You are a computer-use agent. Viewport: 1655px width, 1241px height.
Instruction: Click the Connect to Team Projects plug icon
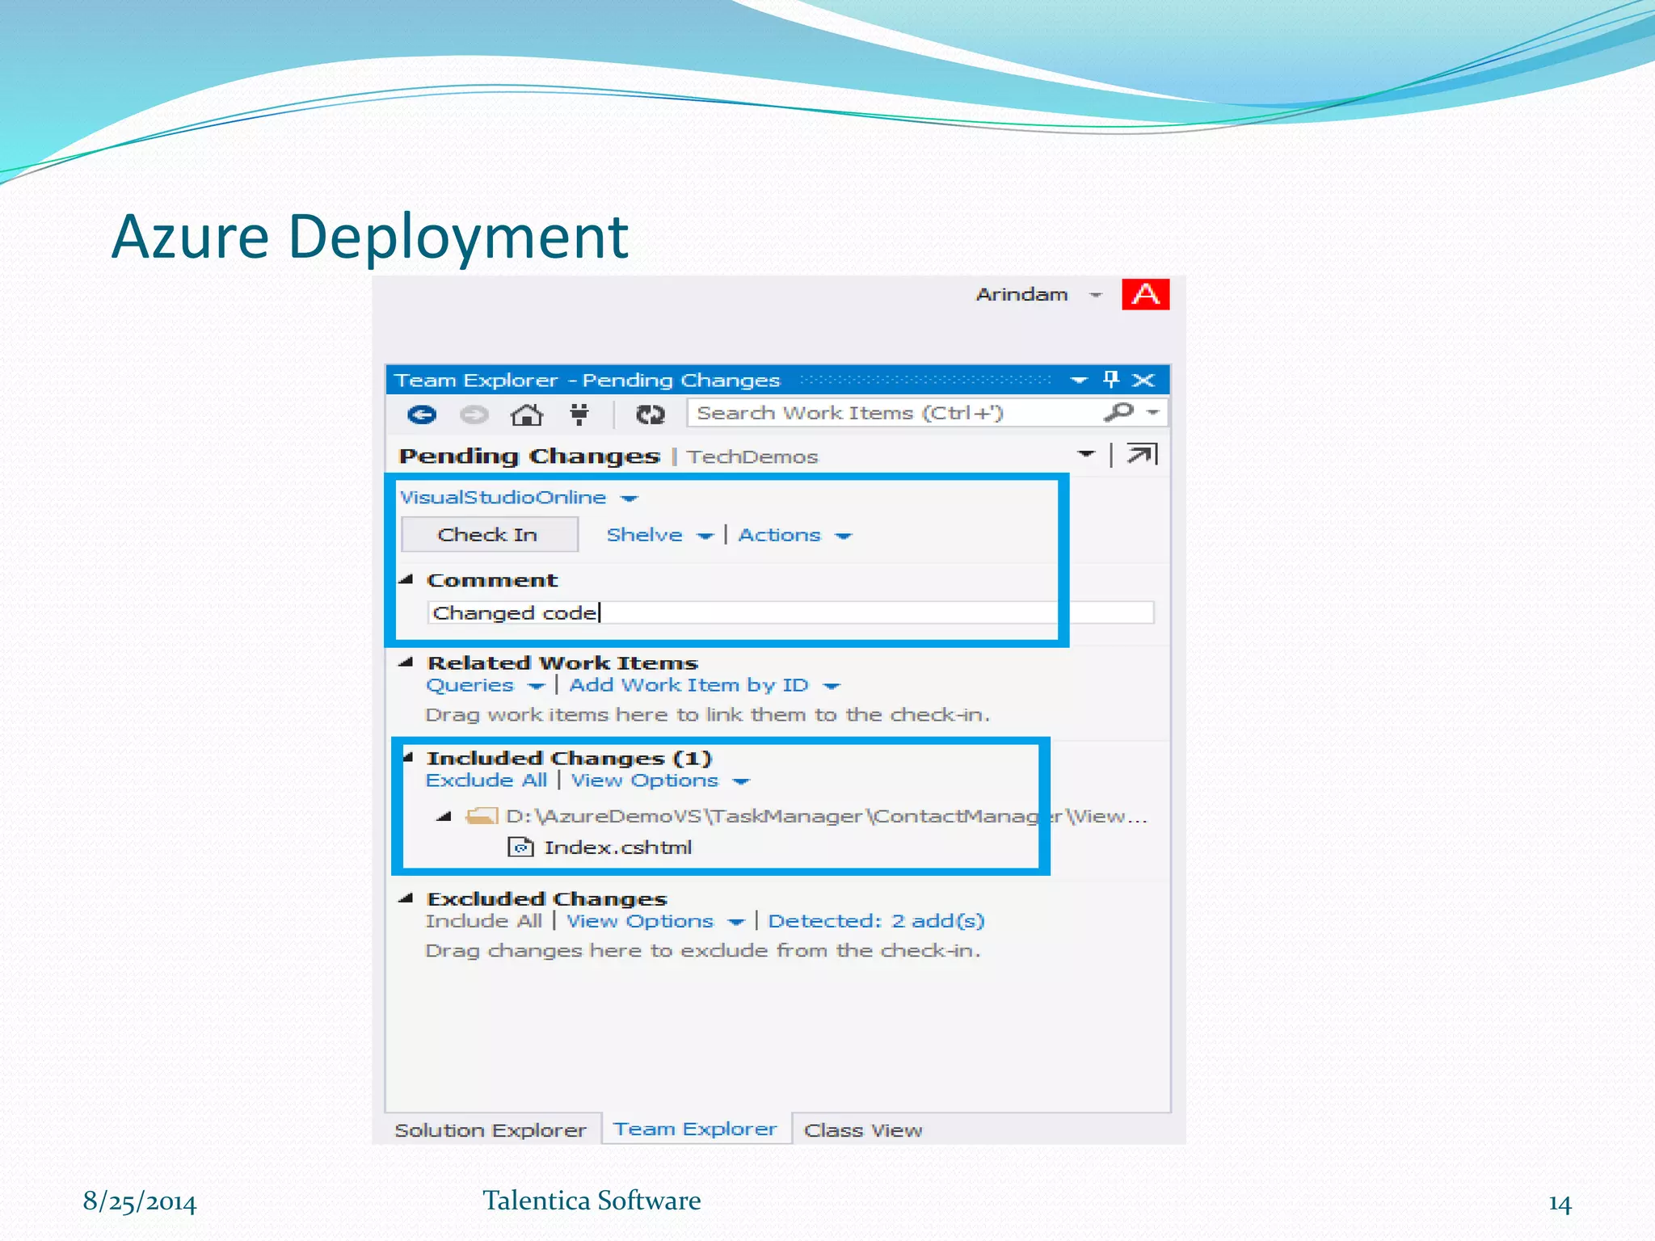click(579, 414)
